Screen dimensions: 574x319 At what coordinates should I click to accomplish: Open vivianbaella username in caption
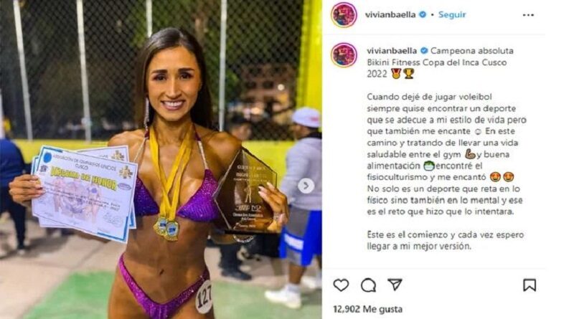[392, 50]
